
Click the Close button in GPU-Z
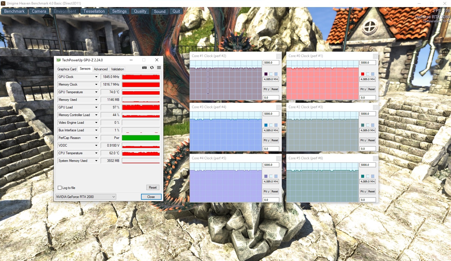coord(151,197)
